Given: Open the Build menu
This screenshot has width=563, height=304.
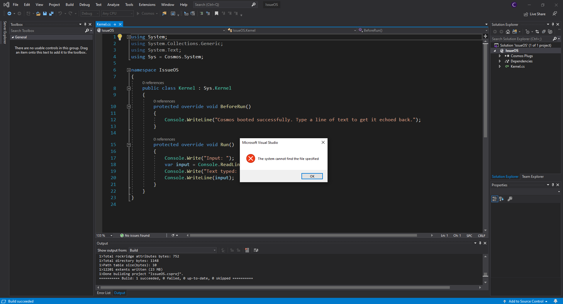Looking at the screenshot, I should point(69,5).
